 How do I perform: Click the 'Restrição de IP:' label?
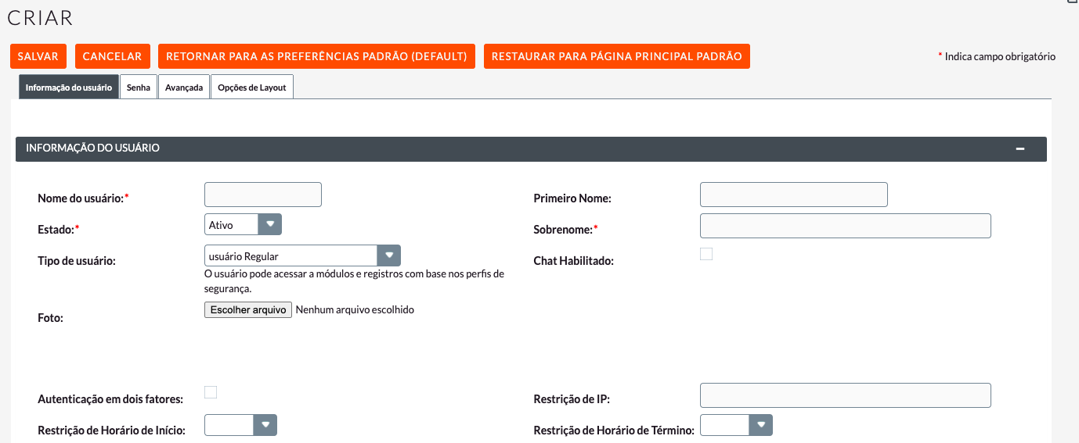click(x=572, y=399)
